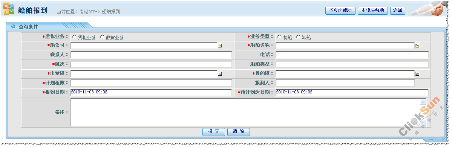Click the 预计到达日期 date field
This screenshot has height=148, width=452.
[352, 92]
